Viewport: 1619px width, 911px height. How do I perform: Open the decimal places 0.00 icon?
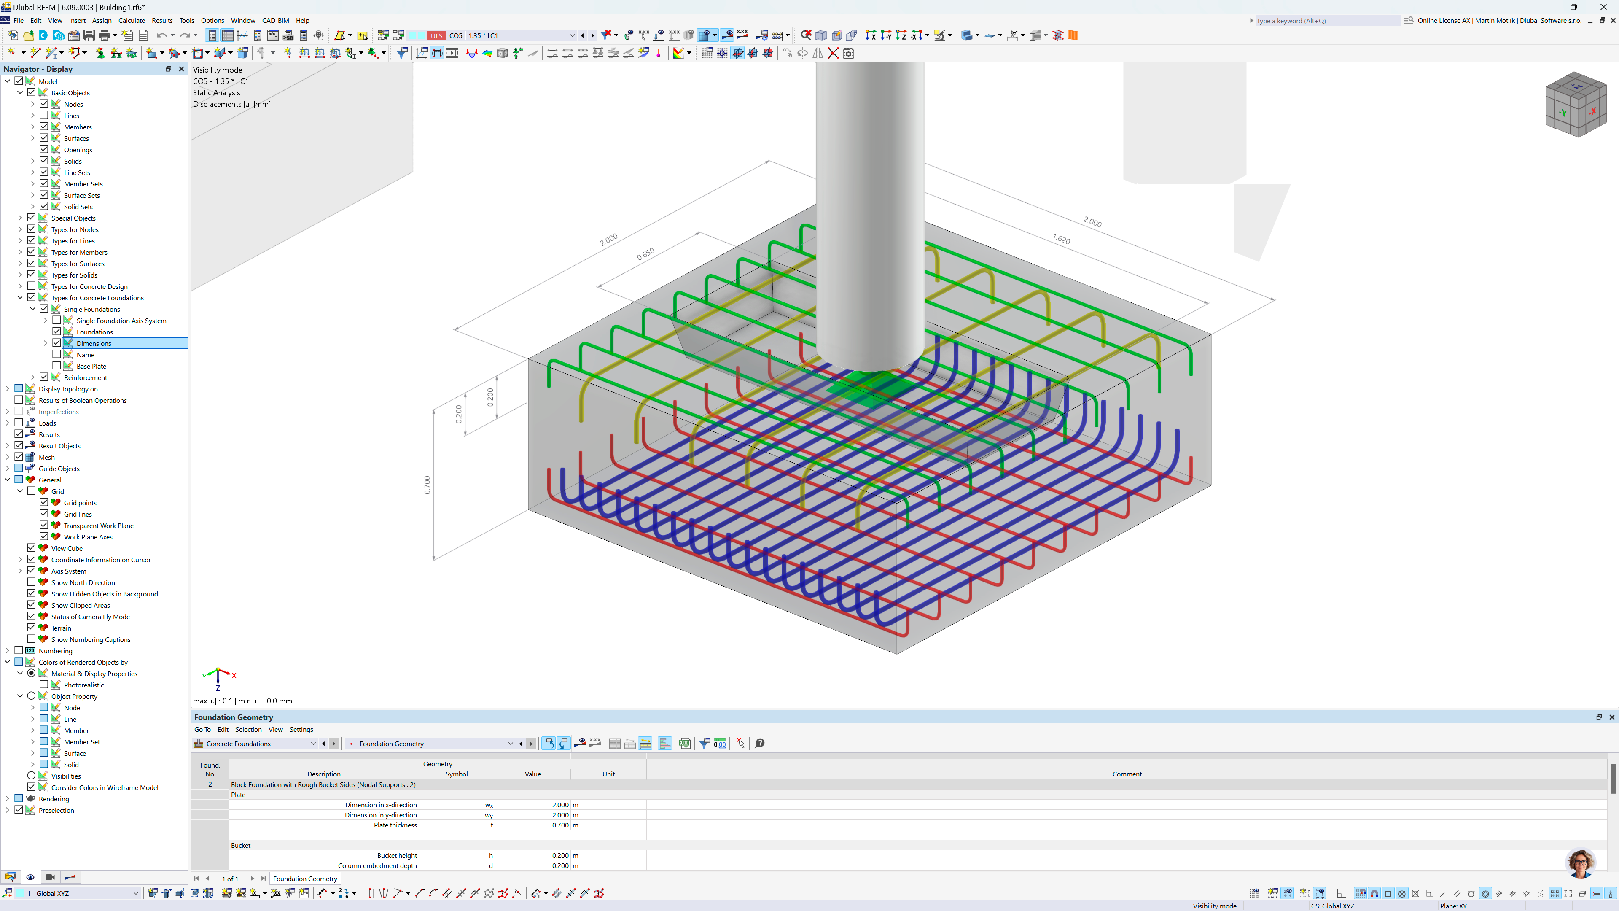click(721, 743)
